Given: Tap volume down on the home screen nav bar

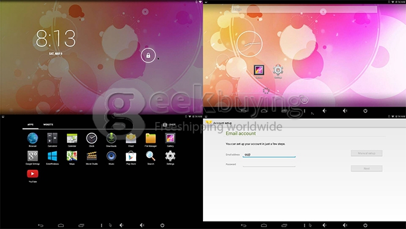Looking at the screenshot, I should (324, 111).
